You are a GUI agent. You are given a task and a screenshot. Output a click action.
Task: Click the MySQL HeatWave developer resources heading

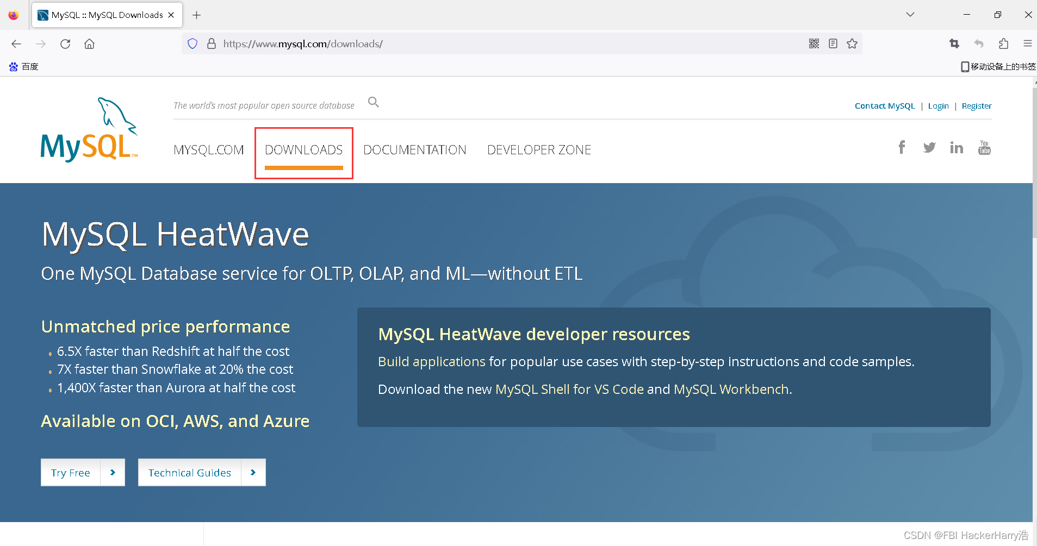pos(534,334)
